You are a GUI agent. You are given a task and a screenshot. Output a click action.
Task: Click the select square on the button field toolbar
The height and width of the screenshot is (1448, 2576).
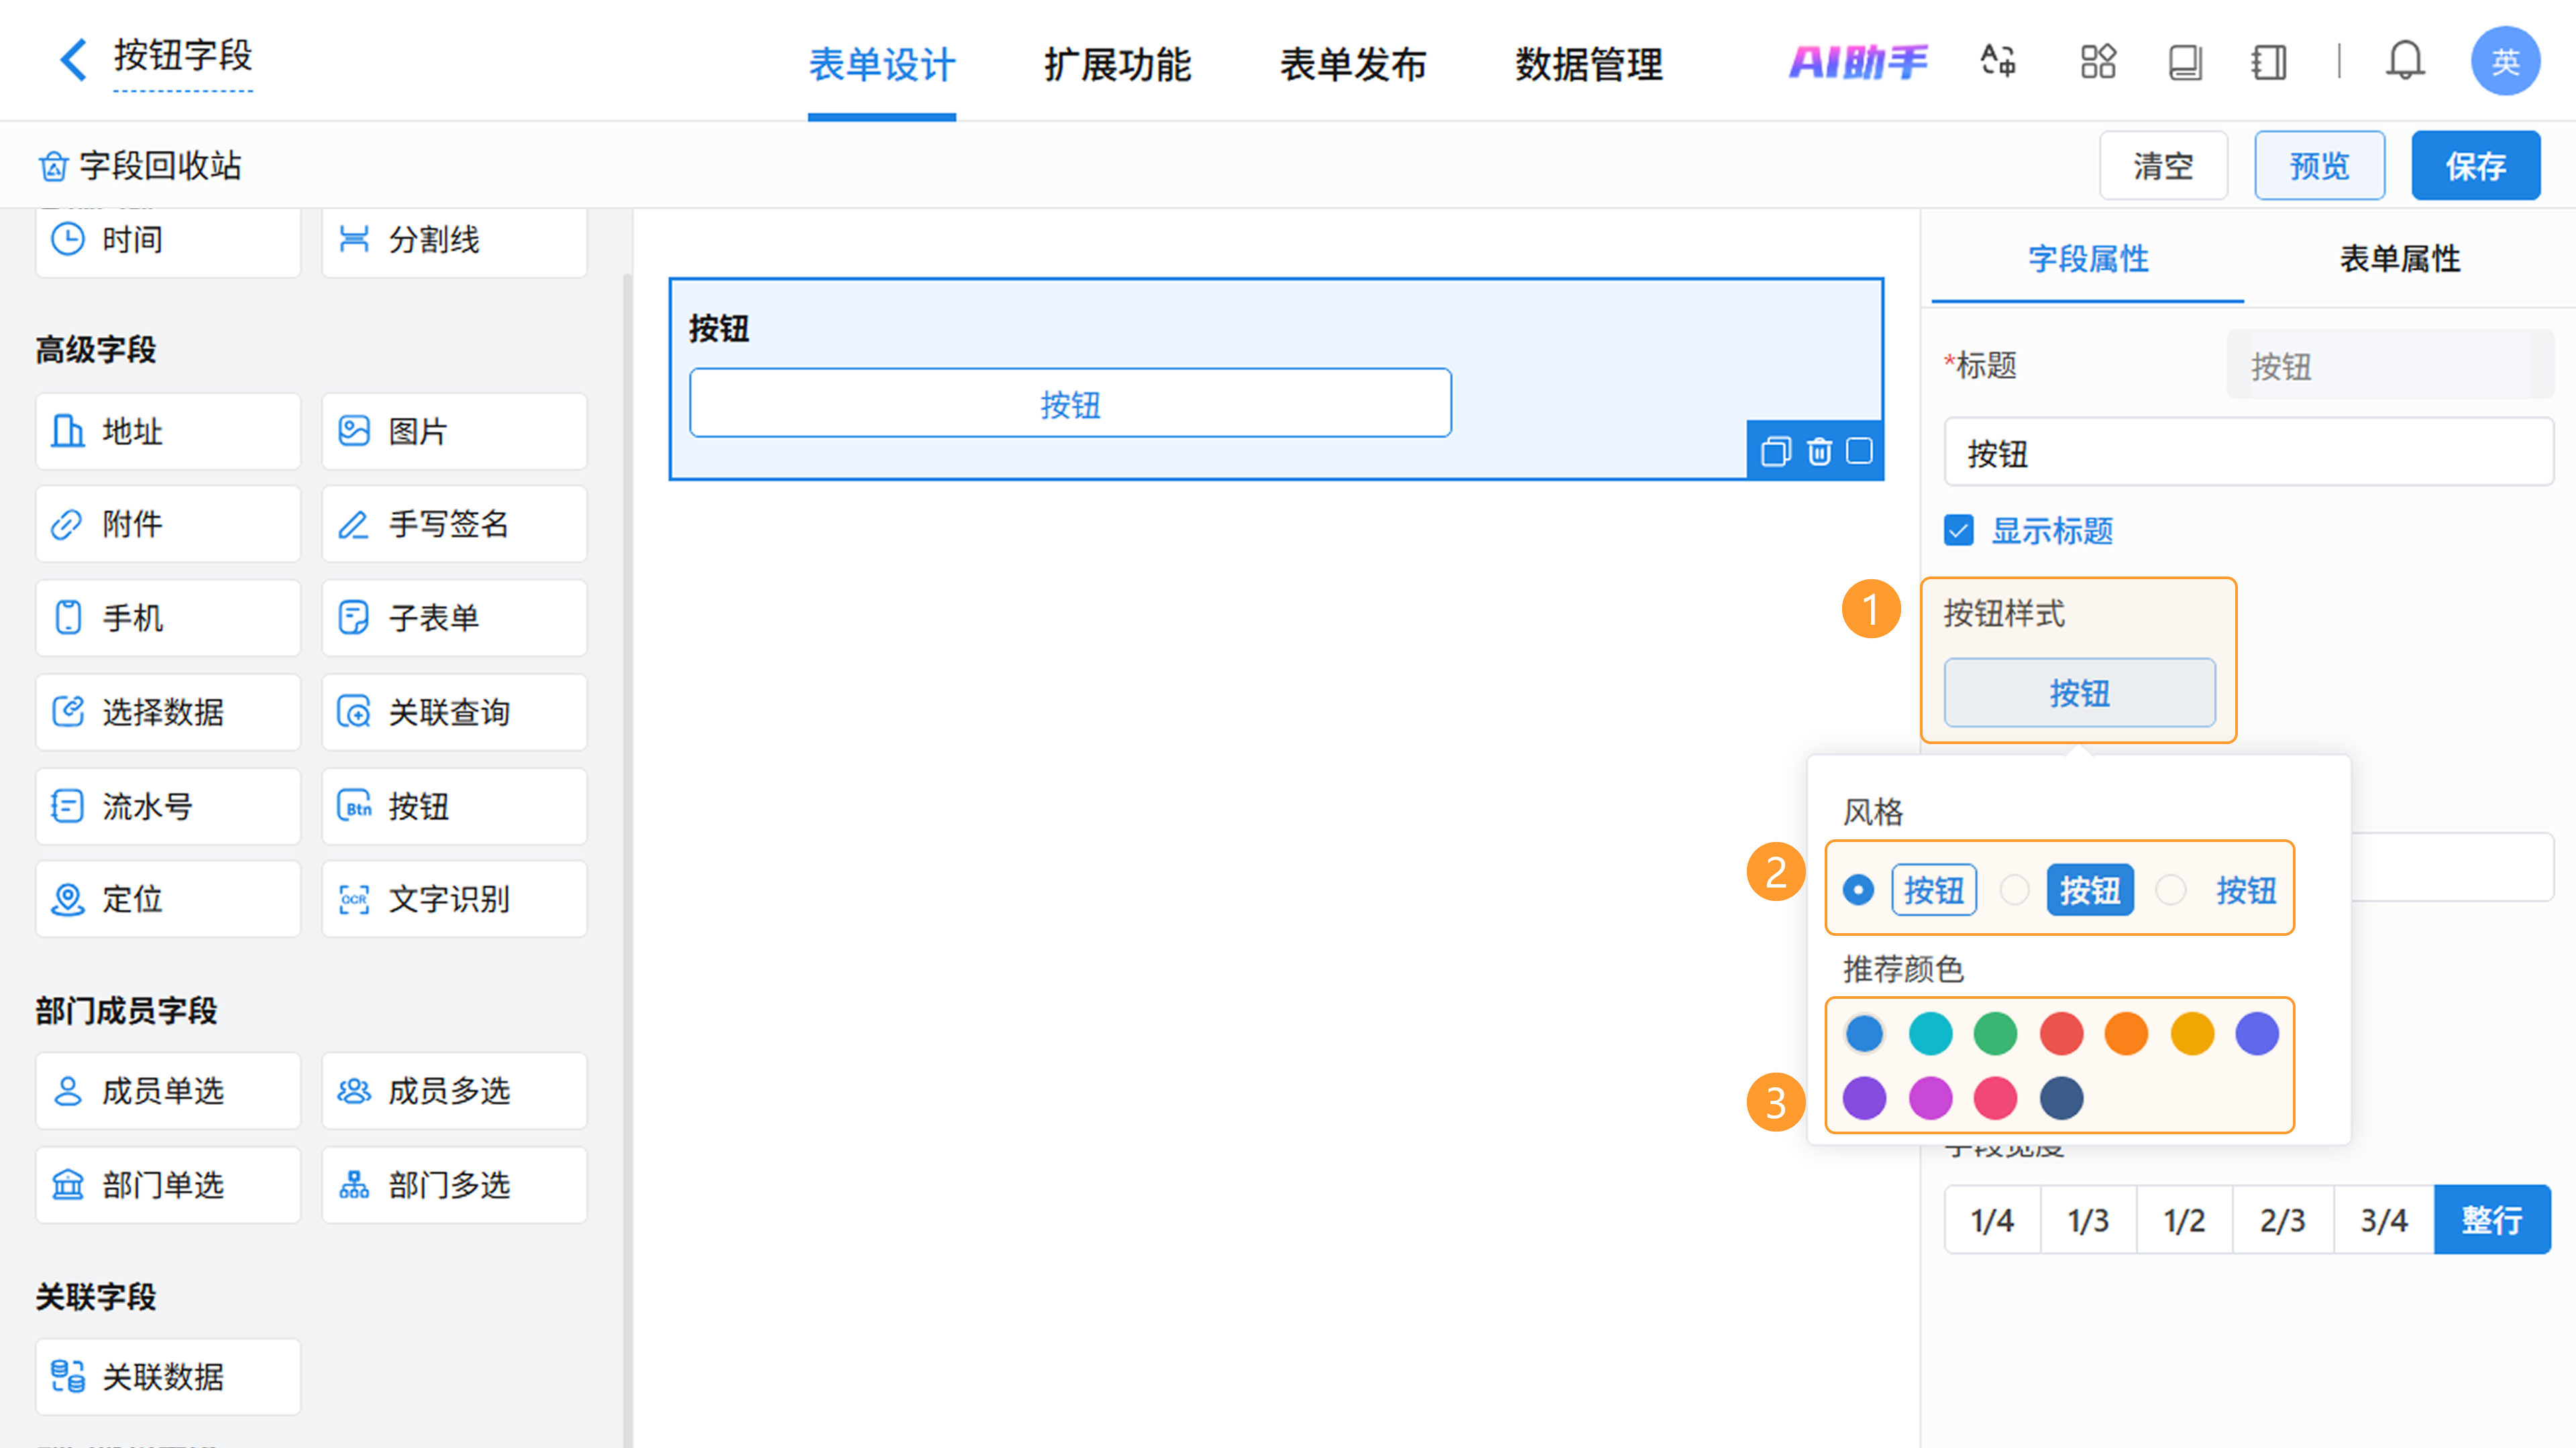(1859, 452)
